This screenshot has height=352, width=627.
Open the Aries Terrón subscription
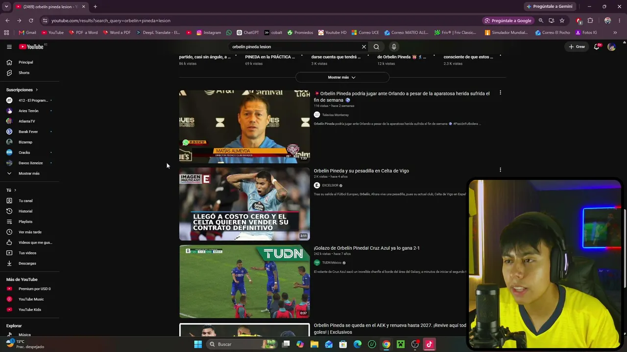coord(29,111)
